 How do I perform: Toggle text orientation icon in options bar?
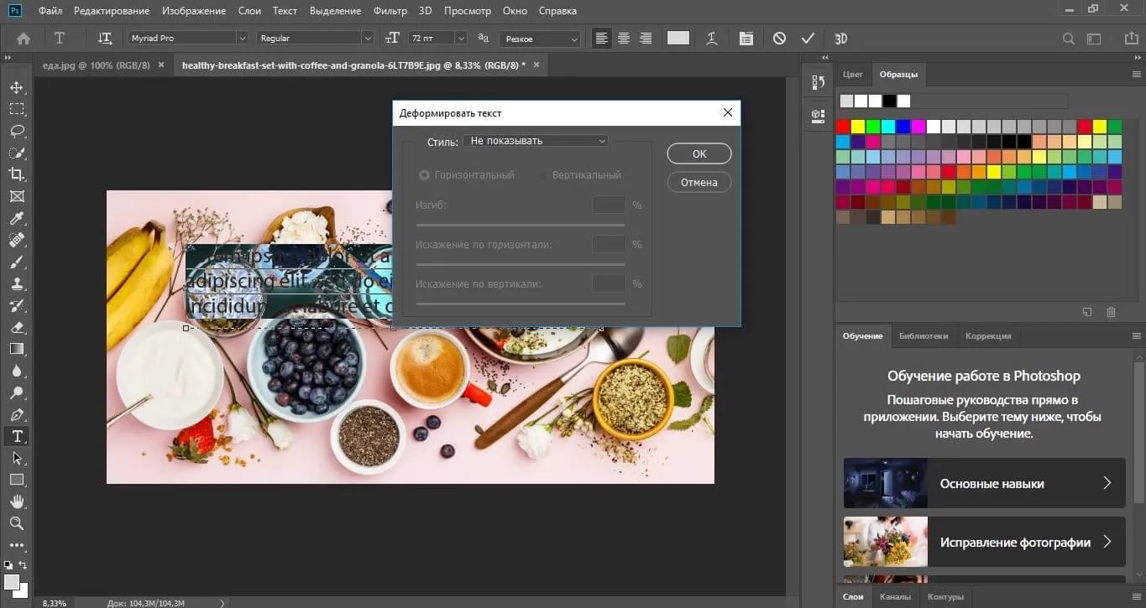tap(105, 39)
